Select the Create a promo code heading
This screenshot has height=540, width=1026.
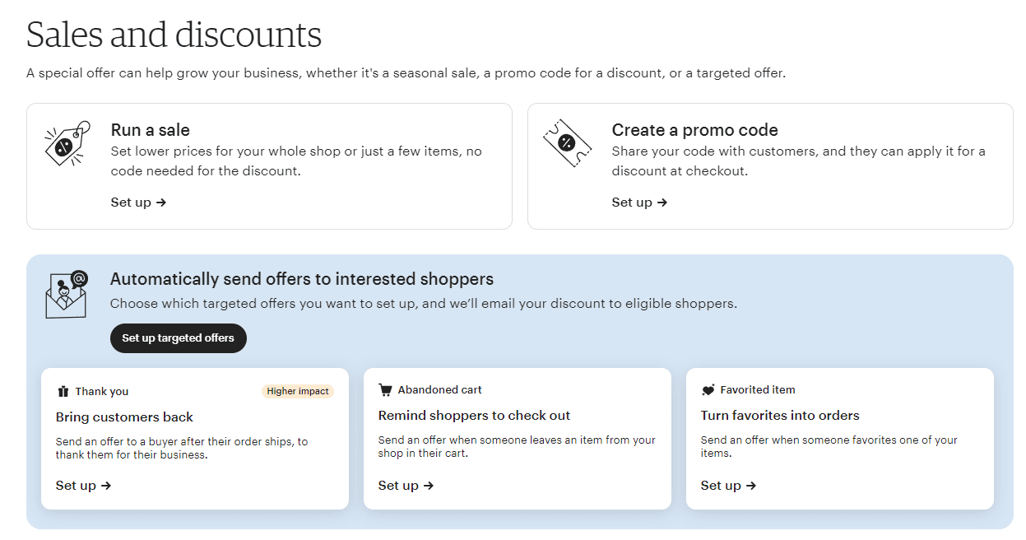(x=695, y=130)
